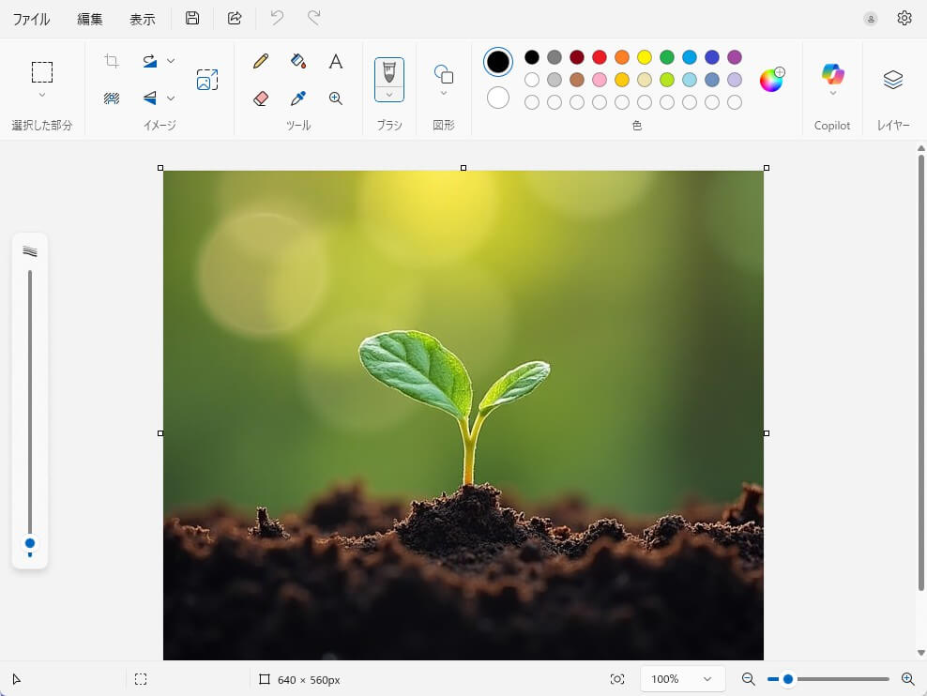
Task: Select secondary color 2 white swatch
Action: pyautogui.click(x=498, y=98)
